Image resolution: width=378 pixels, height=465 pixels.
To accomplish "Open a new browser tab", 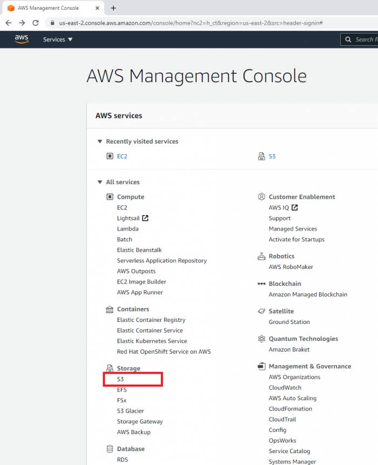I will [113, 8].
